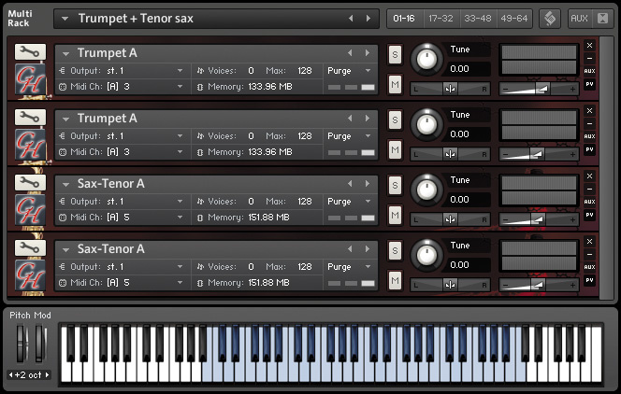Click the pan slider of first Sax-Tenor A
The height and width of the screenshot is (394, 621).
pyautogui.click(x=450, y=219)
